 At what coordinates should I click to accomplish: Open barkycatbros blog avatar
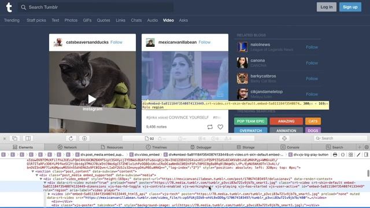[242, 79]
